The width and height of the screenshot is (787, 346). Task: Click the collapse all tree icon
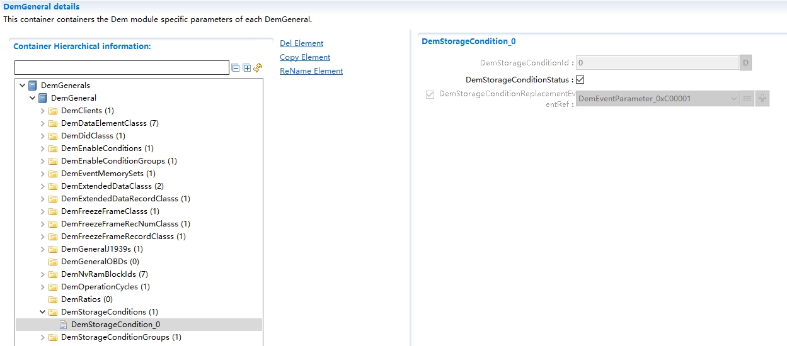click(236, 68)
